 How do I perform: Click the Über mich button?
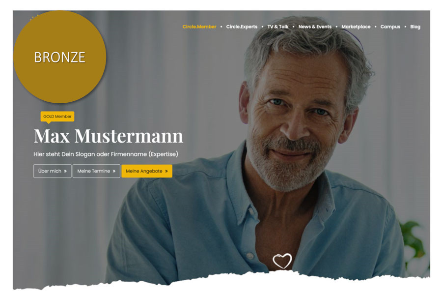click(x=53, y=171)
